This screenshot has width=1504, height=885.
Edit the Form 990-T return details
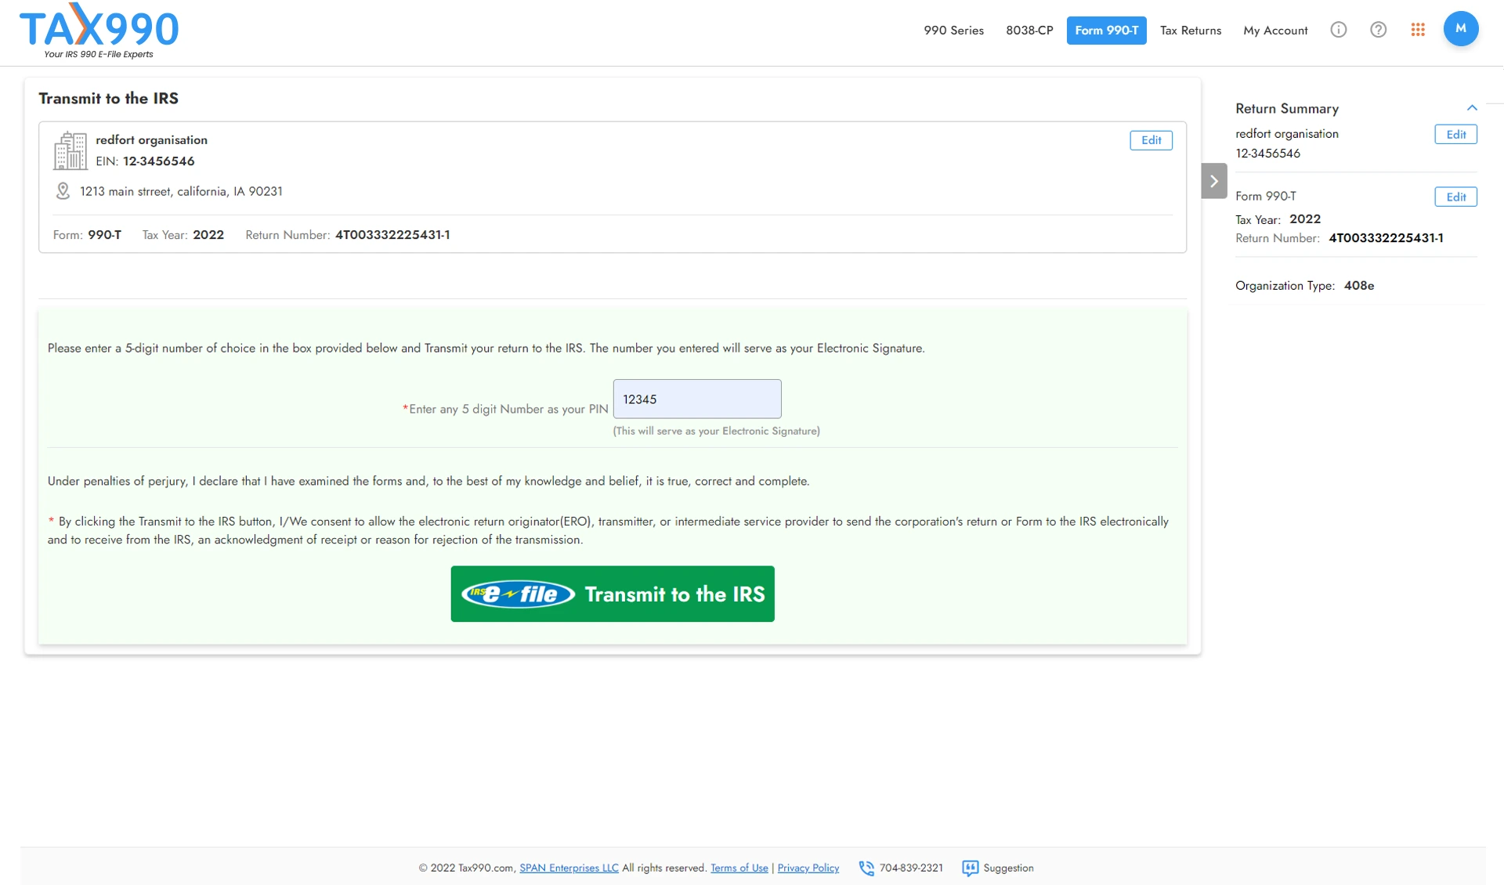pos(1455,196)
